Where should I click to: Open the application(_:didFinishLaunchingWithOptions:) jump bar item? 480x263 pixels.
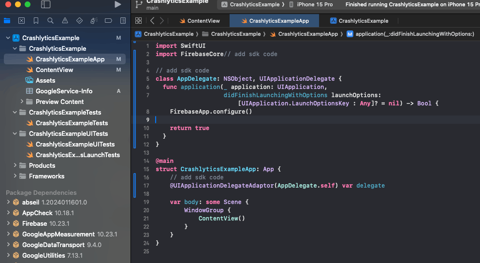(410, 34)
